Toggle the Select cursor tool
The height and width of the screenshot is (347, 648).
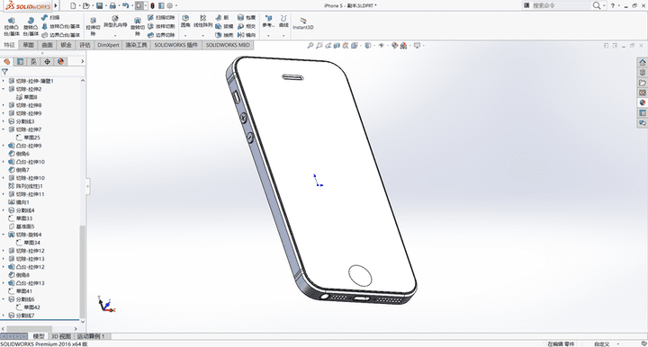pyautogui.click(x=139, y=5)
